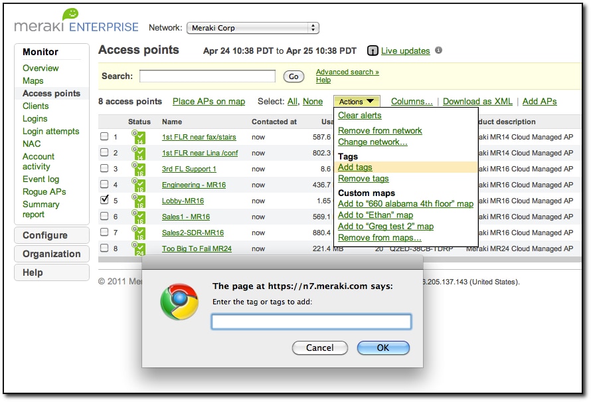Click the Chrome logo in the dialog
The width and height of the screenshot is (591, 402).
(x=179, y=302)
